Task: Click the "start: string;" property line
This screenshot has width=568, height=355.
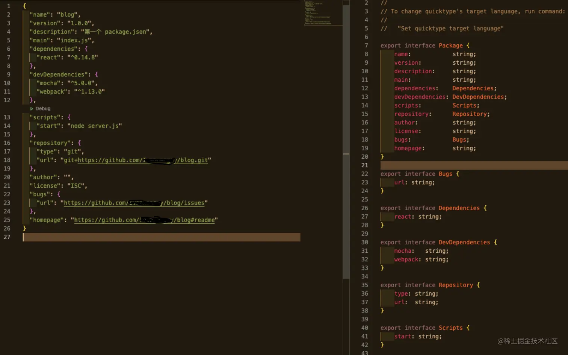Action: (x=418, y=337)
